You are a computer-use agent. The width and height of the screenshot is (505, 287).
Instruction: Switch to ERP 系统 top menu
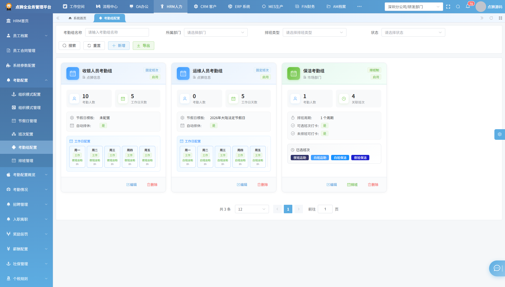point(239,7)
